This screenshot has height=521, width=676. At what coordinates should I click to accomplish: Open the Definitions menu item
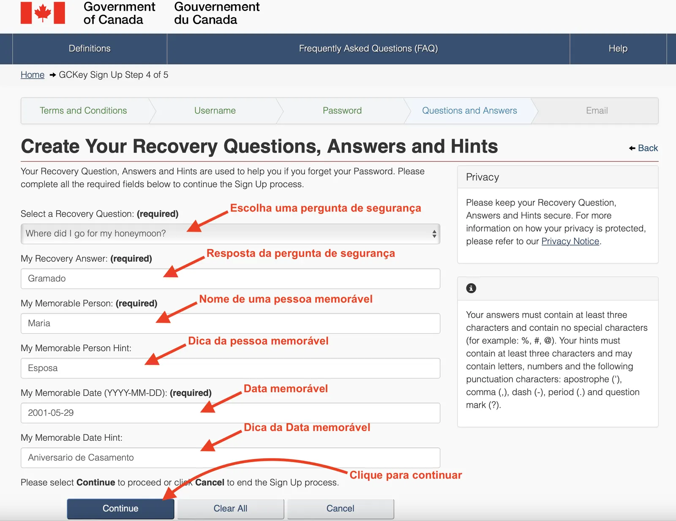pos(90,49)
